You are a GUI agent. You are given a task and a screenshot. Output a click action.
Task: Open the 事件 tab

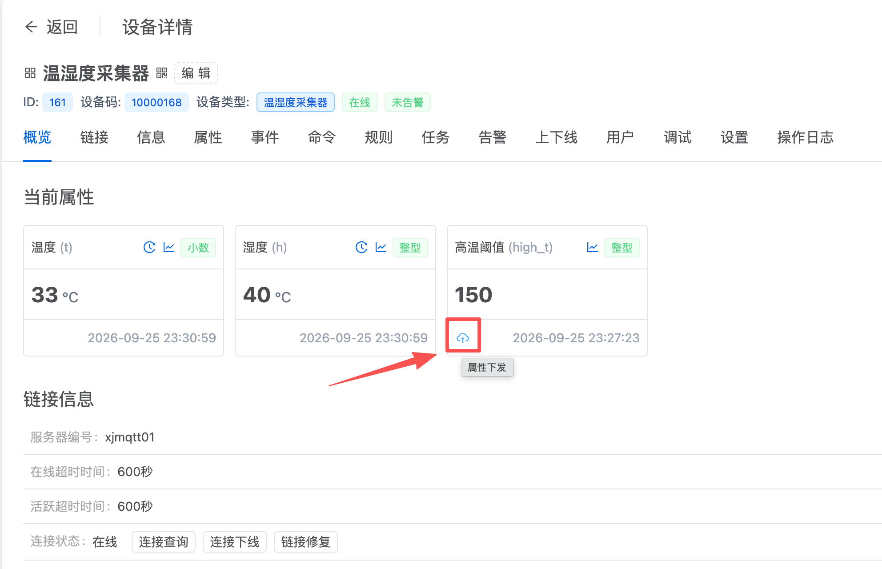tap(265, 137)
